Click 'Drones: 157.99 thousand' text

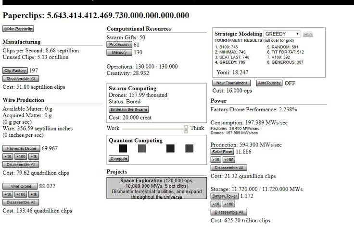(x=138, y=95)
